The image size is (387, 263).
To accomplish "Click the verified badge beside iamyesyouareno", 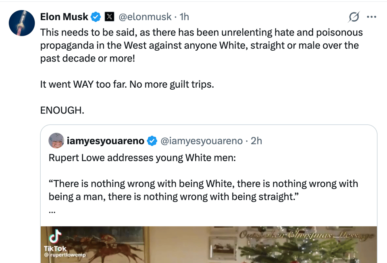I will click(152, 141).
